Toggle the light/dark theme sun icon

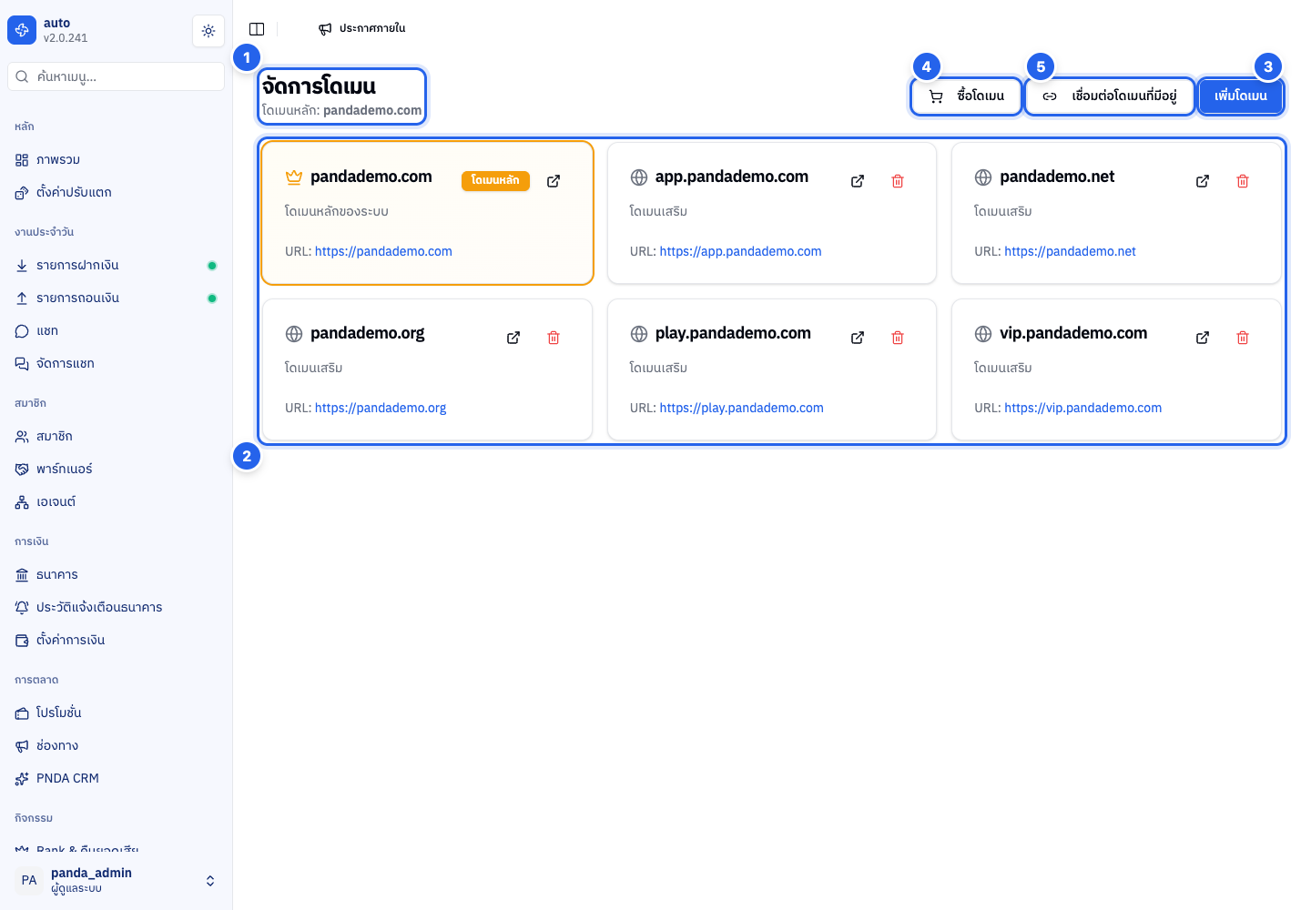tap(208, 31)
